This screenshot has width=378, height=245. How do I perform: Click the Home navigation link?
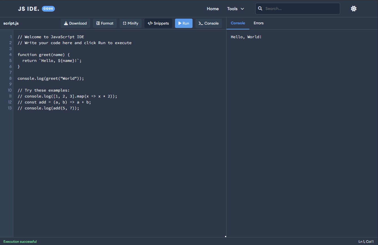tap(213, 9)
